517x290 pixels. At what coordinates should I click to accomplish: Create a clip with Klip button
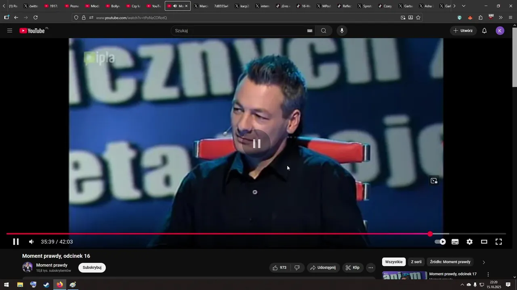pyautogui.click(x=353, y=267)
